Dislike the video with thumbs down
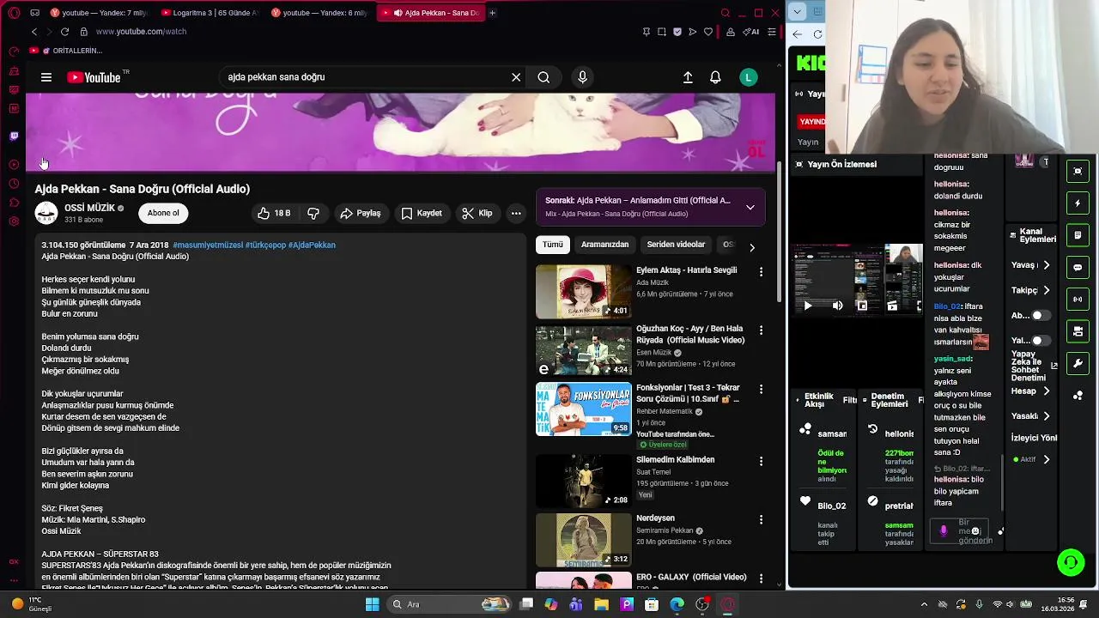This screenshot has width=1099, height=618. click(x=313, y=213)
